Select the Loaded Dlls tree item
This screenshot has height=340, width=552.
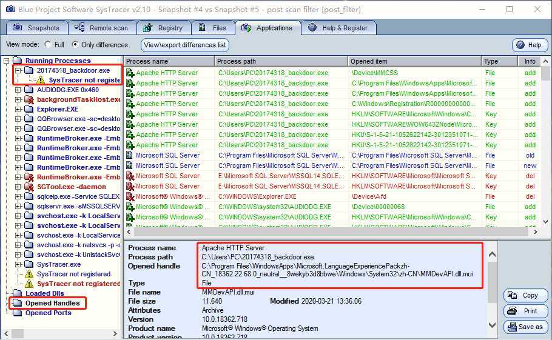pos(45,293)
